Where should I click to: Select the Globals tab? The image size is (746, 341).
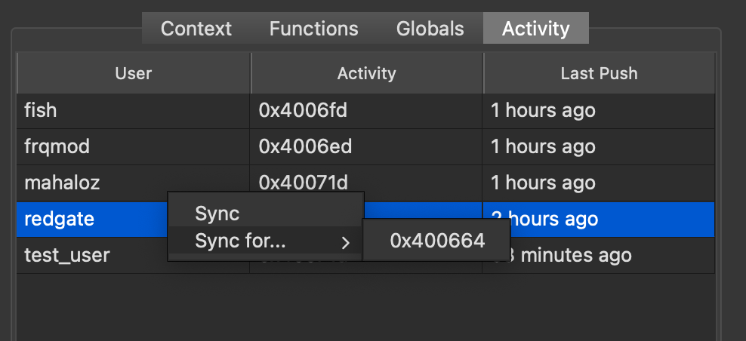coord(430,29)
